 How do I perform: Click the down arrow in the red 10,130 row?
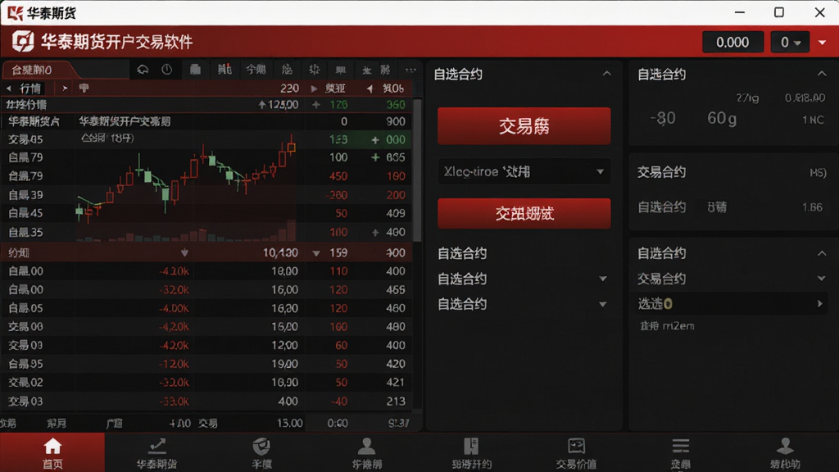184,252
